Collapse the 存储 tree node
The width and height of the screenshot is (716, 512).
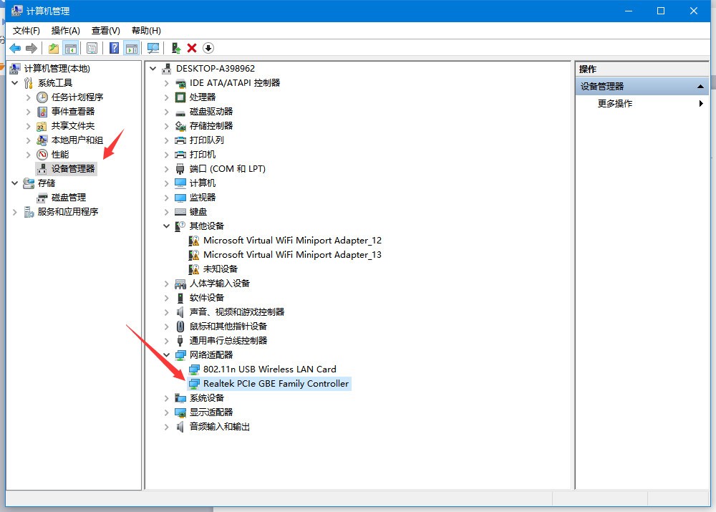[x=14, y=183]
